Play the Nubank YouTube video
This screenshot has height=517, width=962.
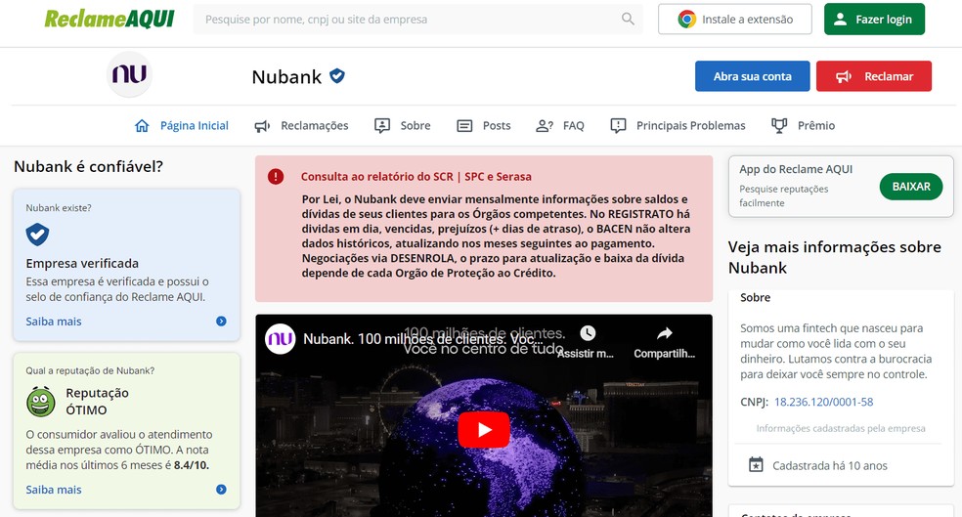(484, 430)
